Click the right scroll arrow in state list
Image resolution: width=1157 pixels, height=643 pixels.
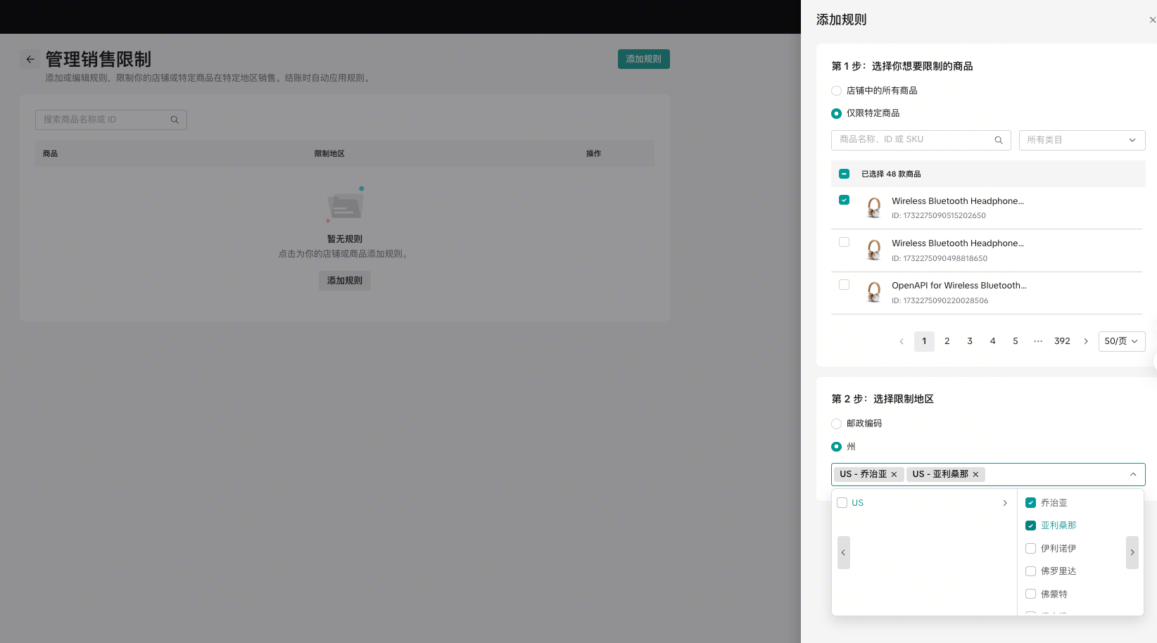[1132, 552]
